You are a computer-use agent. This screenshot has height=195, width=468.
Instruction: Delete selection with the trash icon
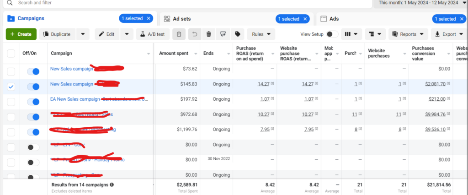tap(209, 34)
